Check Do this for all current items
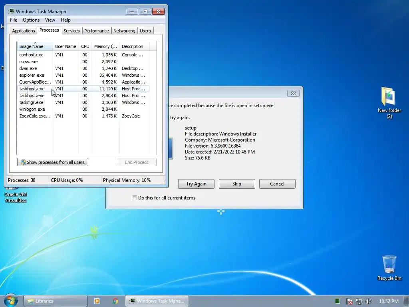This screenshot has height=307, width=409. point(134,197)
